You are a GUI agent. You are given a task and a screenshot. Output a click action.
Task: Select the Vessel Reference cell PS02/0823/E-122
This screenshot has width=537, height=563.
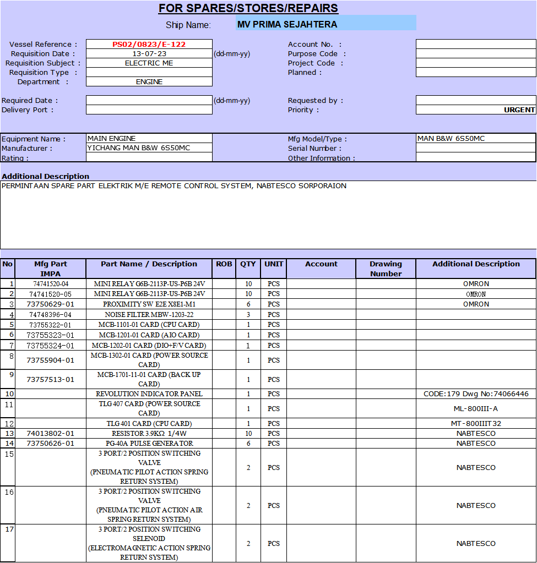coord(149,44)
